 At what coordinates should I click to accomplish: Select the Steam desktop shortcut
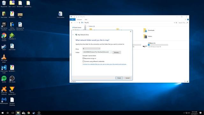coord(4,47)
